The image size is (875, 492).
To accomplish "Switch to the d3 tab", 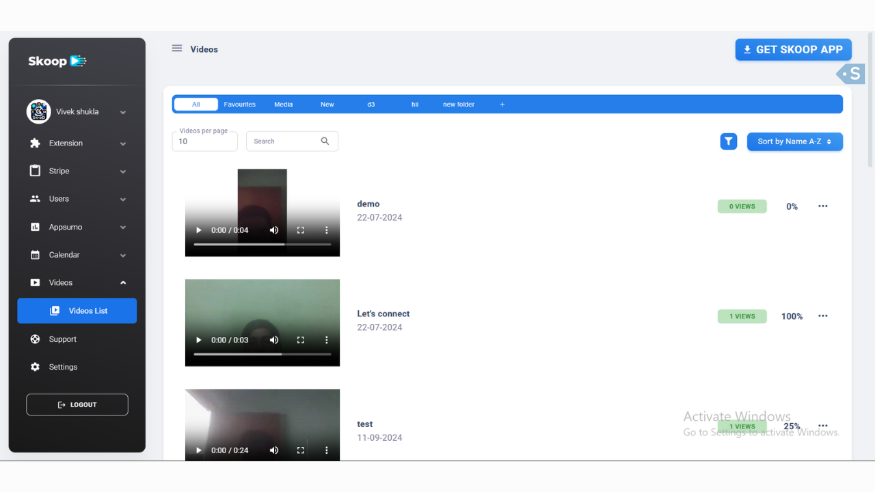I will pyautogui.click(x=371, y=105).
